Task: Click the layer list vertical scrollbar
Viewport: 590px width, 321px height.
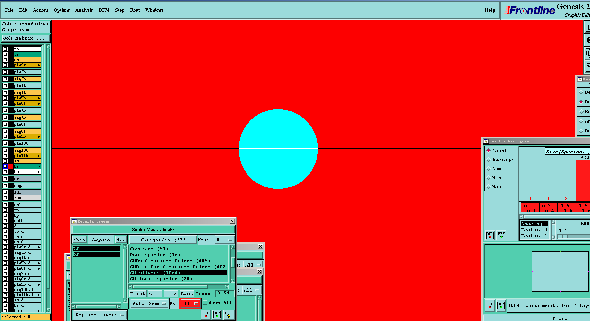Action: click(48, 178)
